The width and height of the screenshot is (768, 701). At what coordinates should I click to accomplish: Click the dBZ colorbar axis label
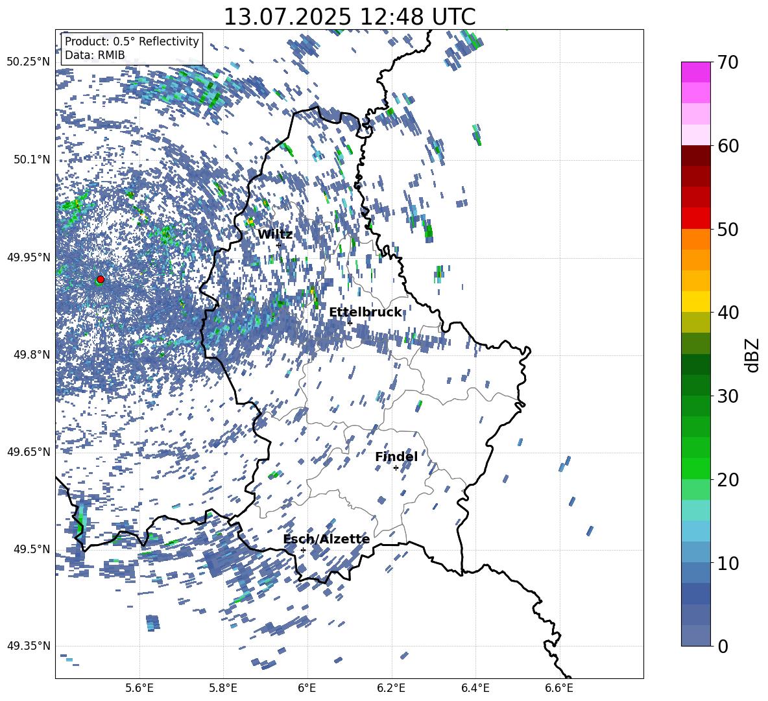(752, 355)
